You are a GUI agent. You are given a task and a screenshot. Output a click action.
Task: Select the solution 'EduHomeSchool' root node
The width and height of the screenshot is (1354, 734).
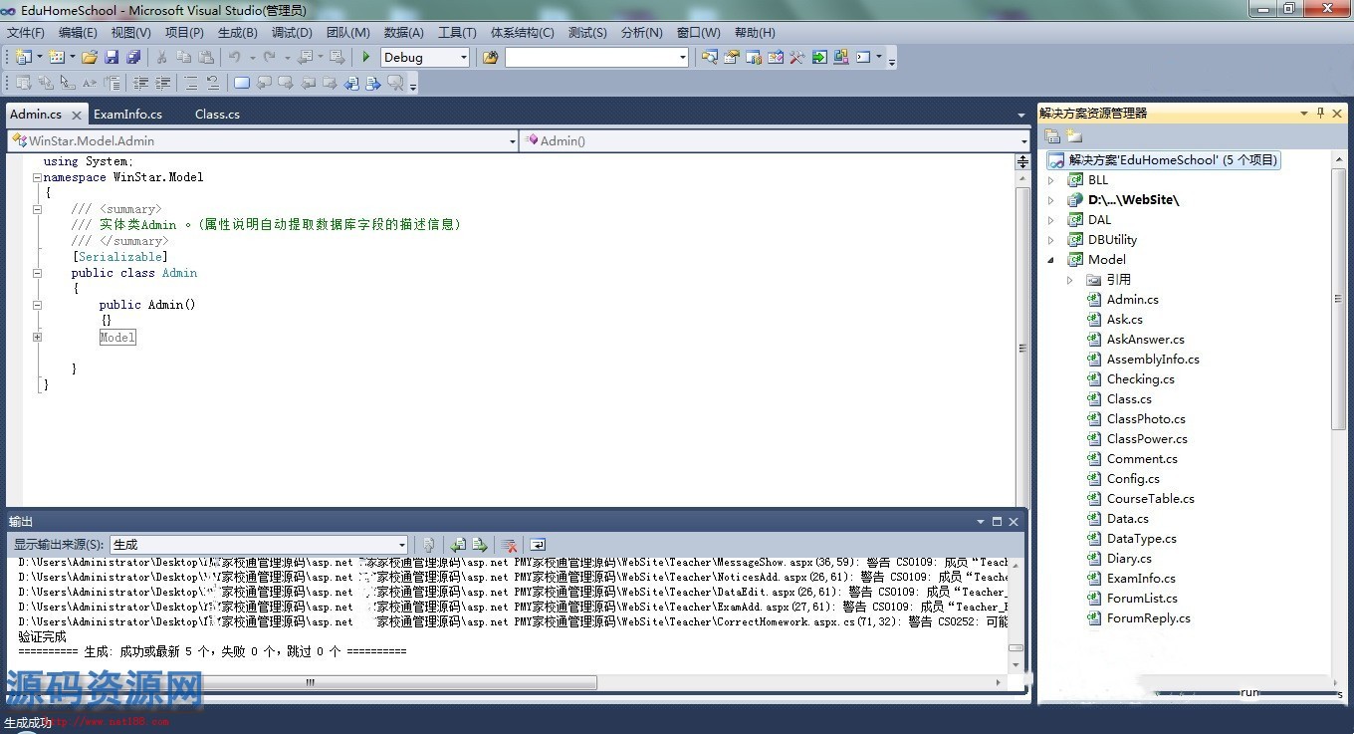pos(1163,160)
